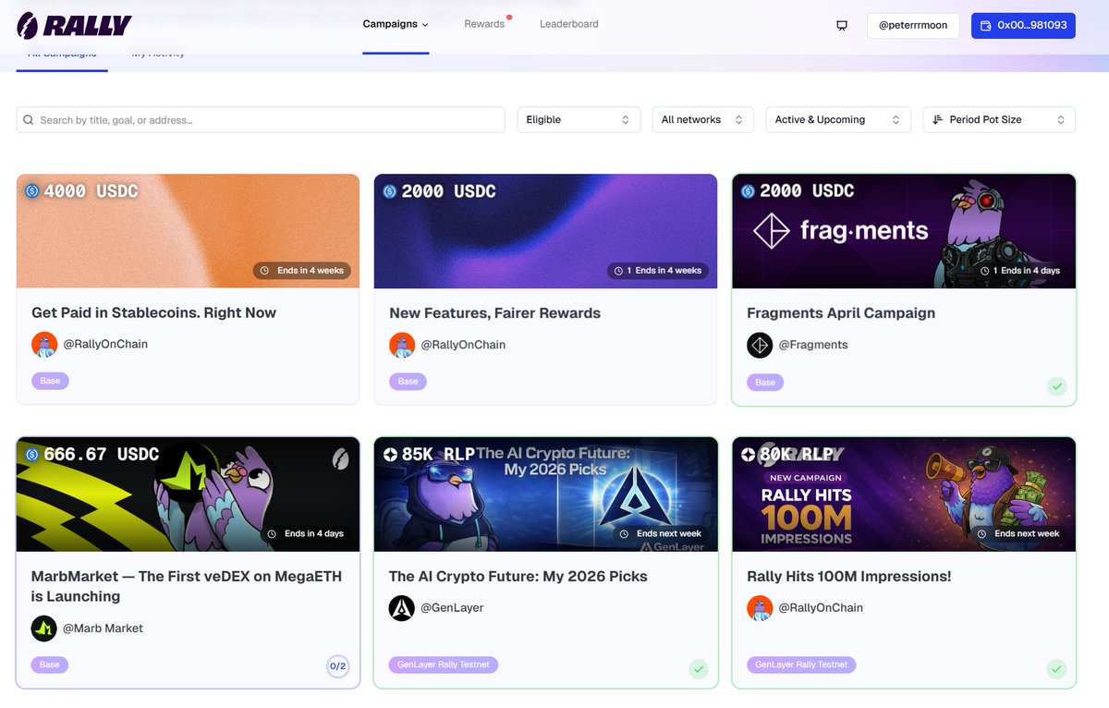The width and height of the screenshot is (1109, 708).
Task: Click the Marb Market avatar icon
Action: [x=44, y=629]
